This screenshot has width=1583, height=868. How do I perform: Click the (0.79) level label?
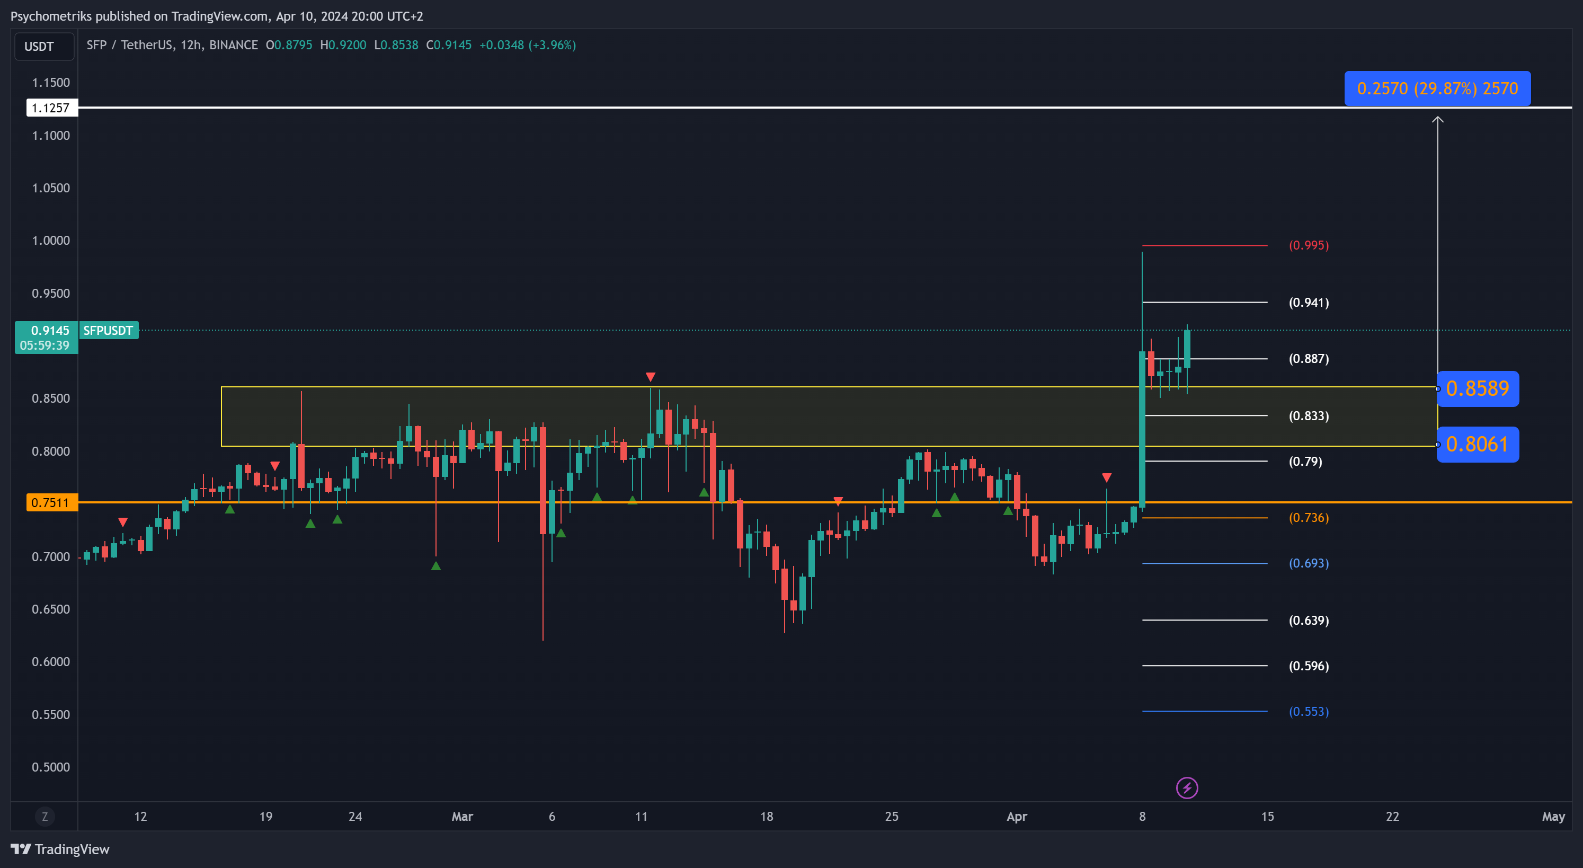pos(1305,461)
